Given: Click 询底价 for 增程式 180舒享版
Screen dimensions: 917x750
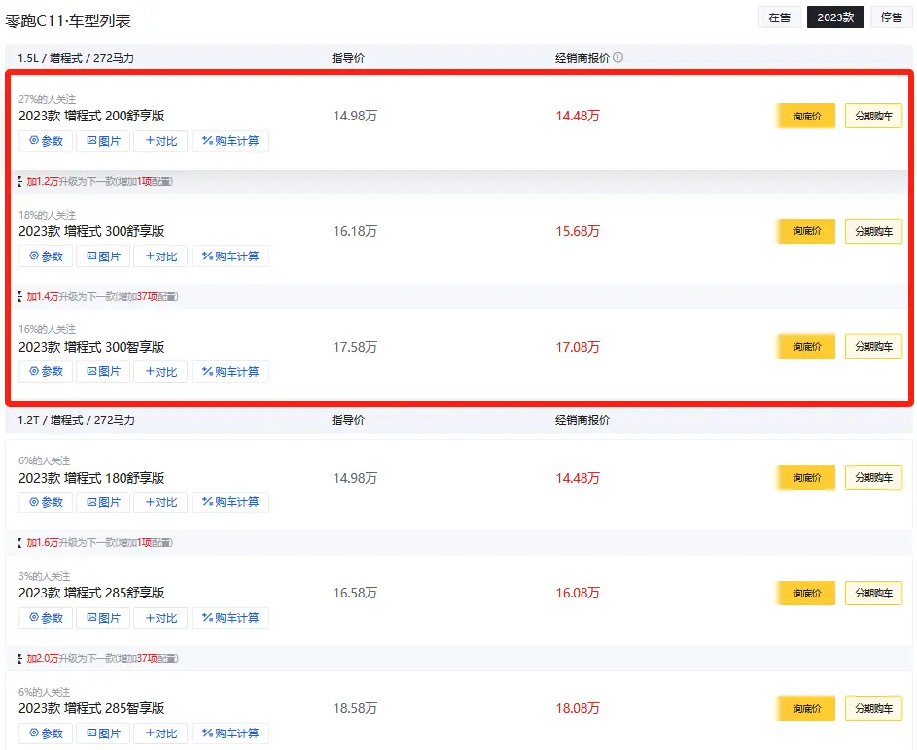Looking at the screenshot, I should click(806, 478).
